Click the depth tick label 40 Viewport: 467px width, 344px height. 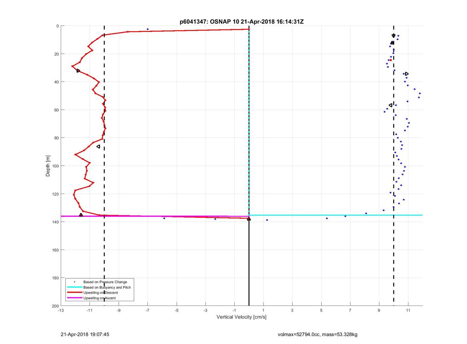[x=56, y=82]
